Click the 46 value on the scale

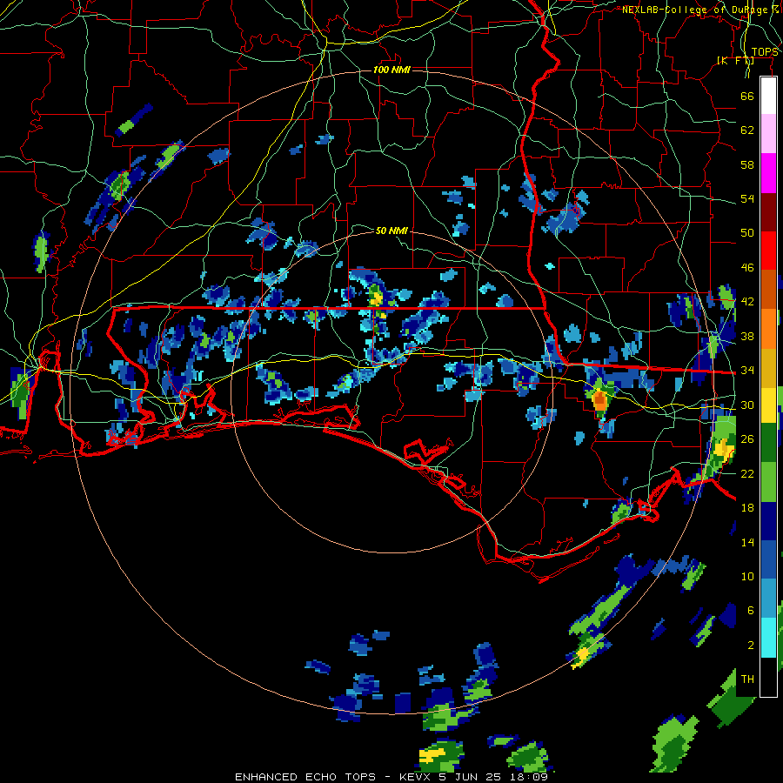(747, 268)
